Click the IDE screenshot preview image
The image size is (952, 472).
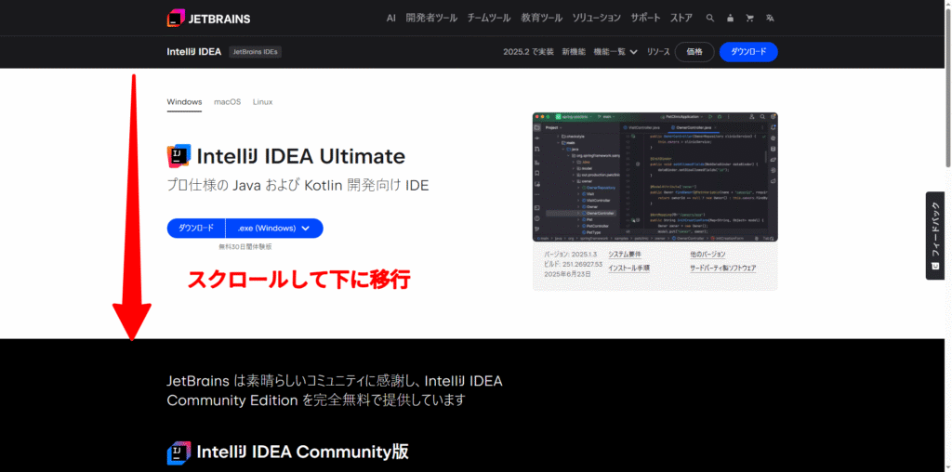[x=655, y=177]
